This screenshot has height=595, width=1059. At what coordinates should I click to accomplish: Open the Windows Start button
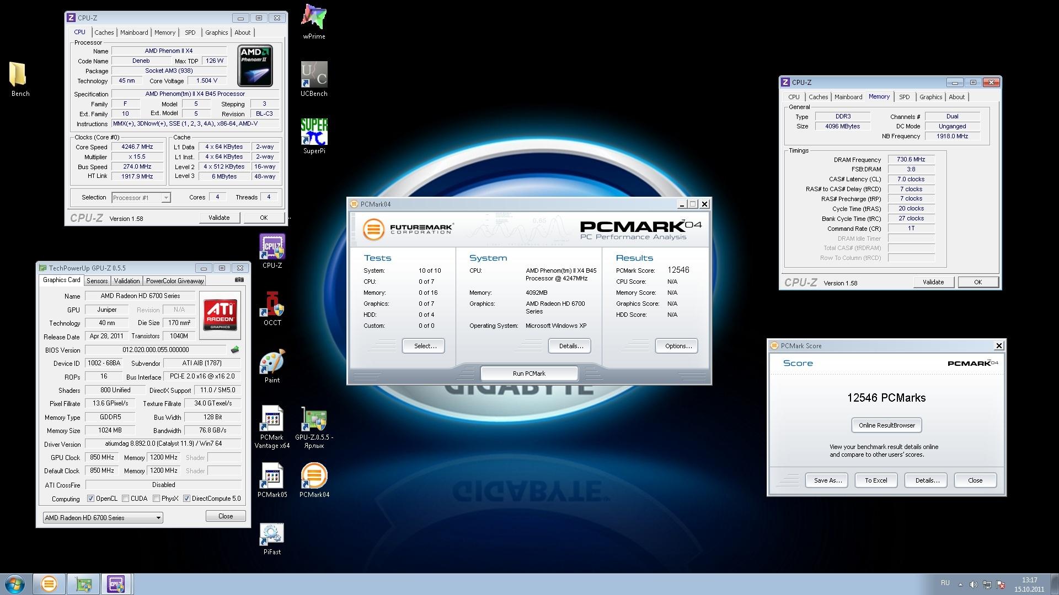pyautogui.click(x=15, y=584)
